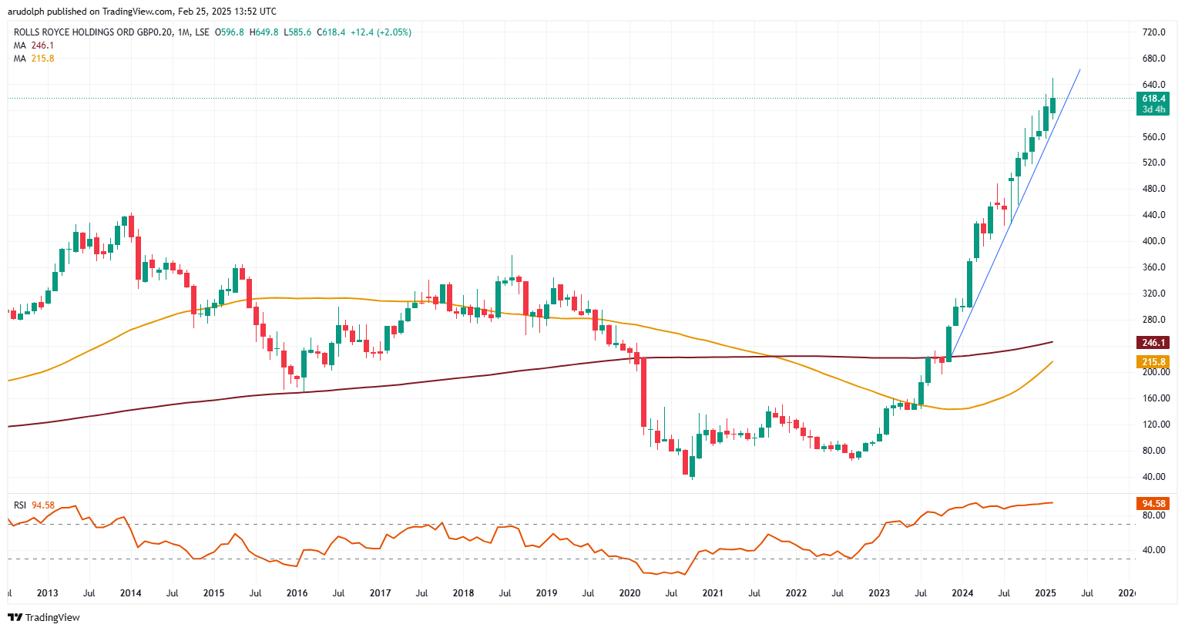Click the 2013 label on time axis

(48, 593)
